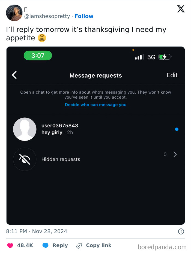Open the Message requests title bar
Viewport: 191px width, 253px height.
coord(95,75)
